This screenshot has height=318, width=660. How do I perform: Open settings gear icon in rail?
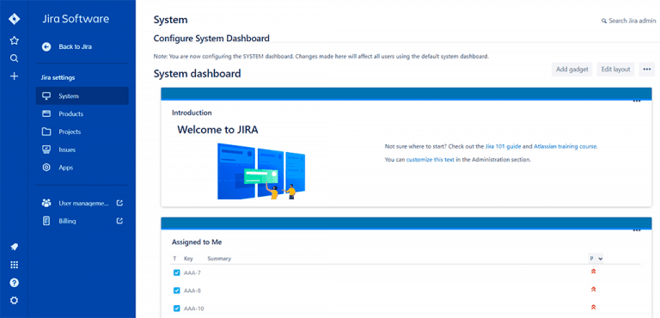[x=14, y=300]
